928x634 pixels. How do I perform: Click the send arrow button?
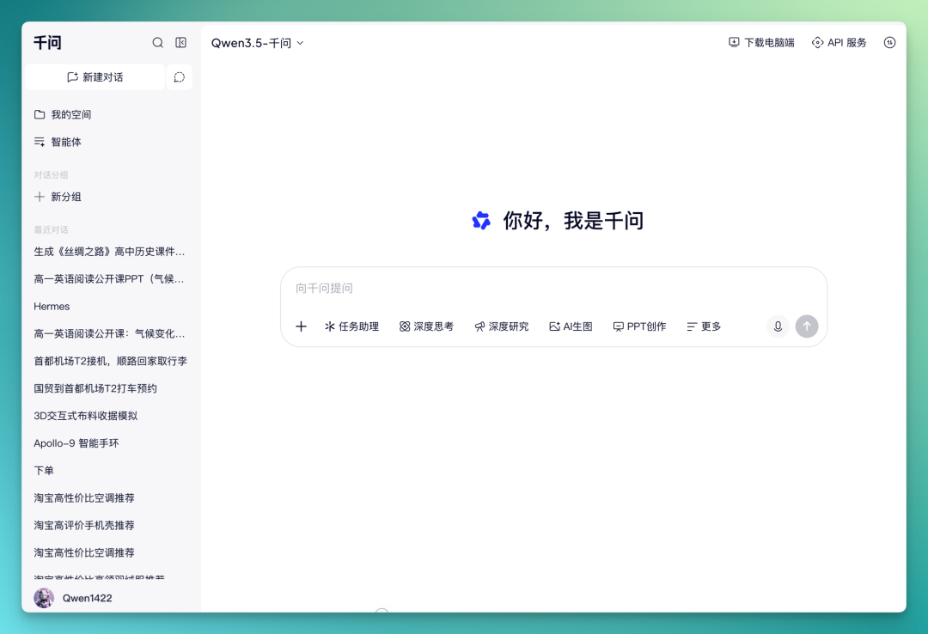[807, 326]
